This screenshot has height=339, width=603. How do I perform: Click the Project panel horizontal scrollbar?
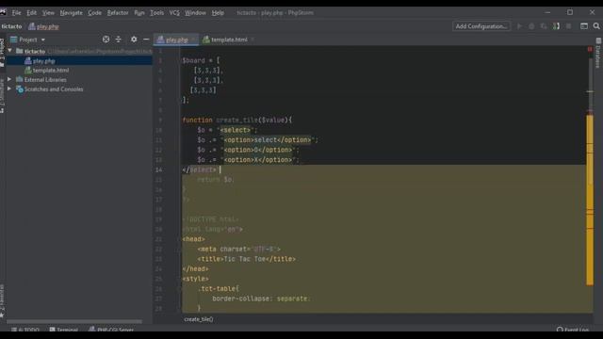point(74,322)
